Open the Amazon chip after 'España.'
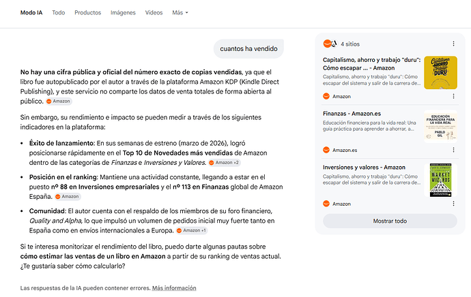This screenshot has height=297, width=471. click(68, 197)
